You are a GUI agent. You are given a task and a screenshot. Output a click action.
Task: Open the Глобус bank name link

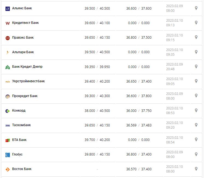17,154
